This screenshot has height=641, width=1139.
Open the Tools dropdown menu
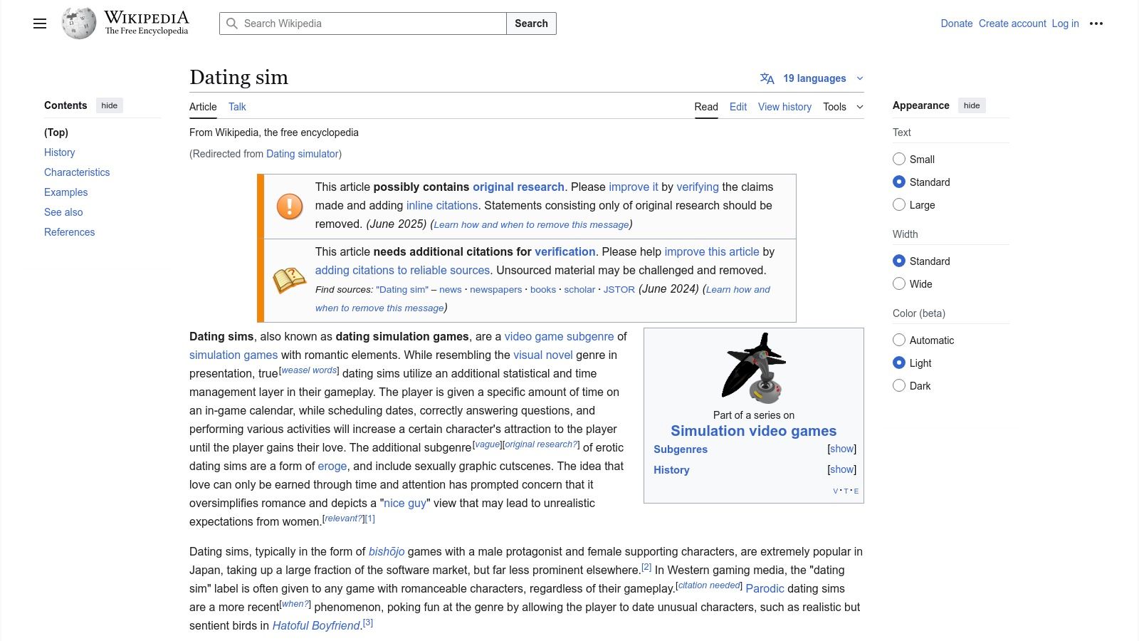pos(843,107)
